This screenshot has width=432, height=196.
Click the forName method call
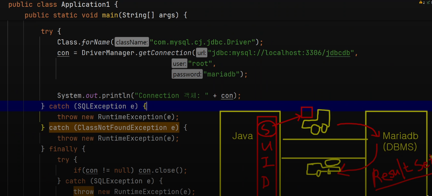(96, 42)
